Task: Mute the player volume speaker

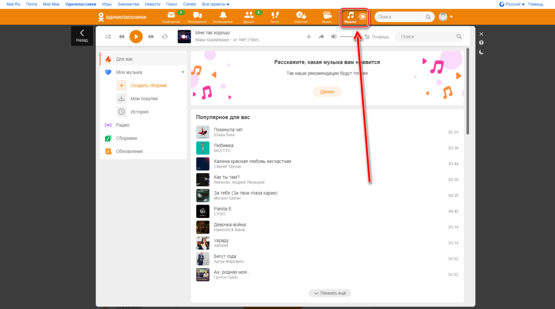Action: point(334,37)
